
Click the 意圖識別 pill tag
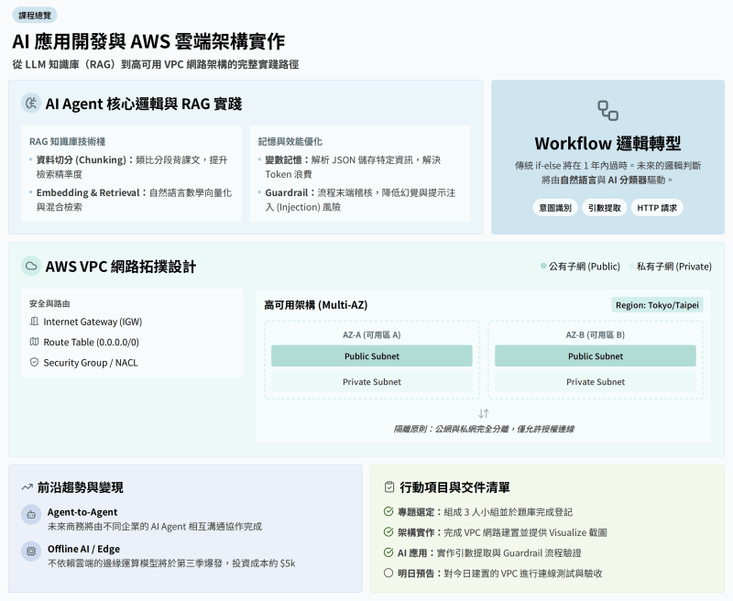click(555, 208)
